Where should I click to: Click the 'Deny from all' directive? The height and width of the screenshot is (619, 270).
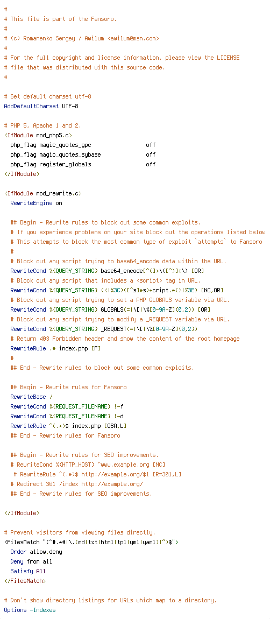pyautogui.click(x=31, y=561)
